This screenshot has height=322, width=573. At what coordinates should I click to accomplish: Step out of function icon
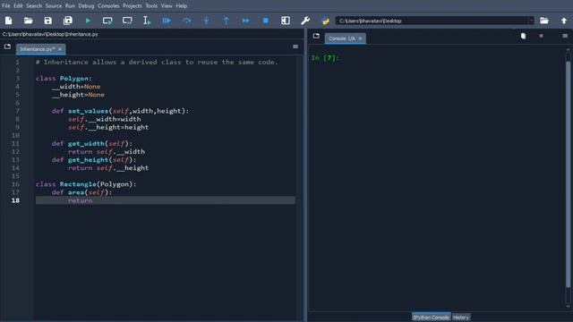[226, 21]
